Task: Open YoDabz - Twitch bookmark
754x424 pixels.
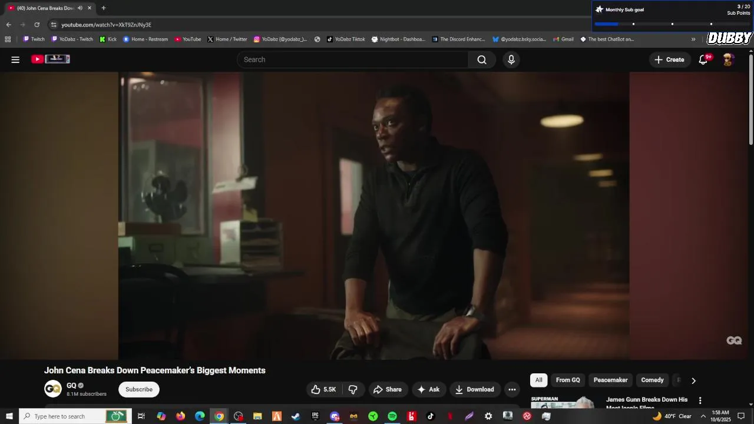Action: tap(72, 39)
